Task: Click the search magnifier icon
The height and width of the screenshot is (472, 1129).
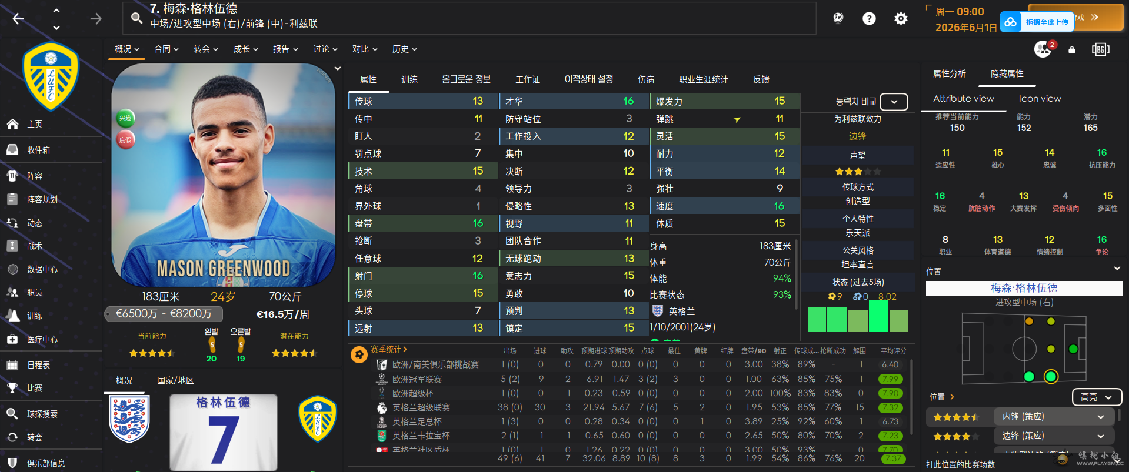Action: (136, 18)
